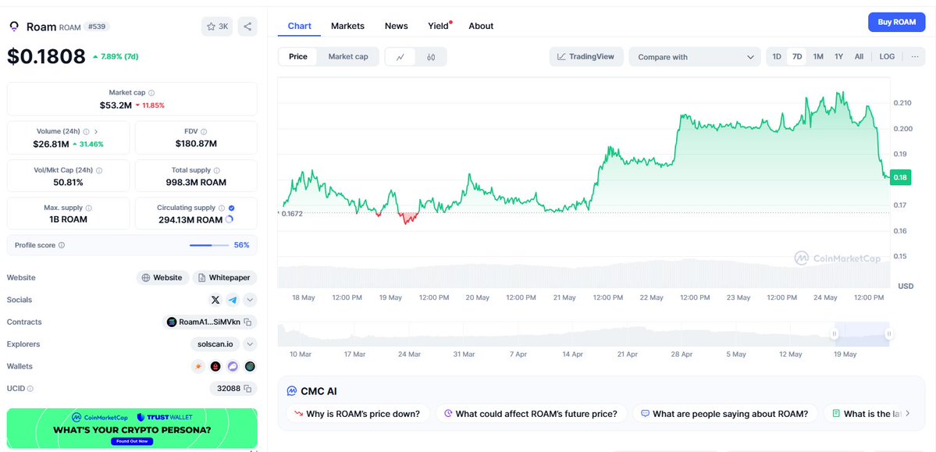Click the circulating supply circular progress icon

pyautogui.click(x=230, y=219)
